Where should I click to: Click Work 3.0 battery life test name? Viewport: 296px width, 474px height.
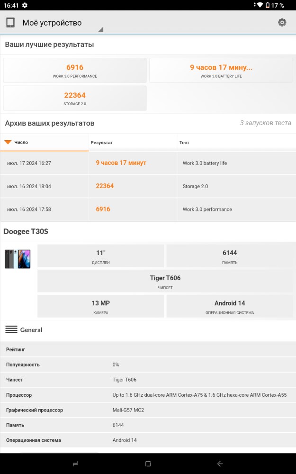[205, 163]
